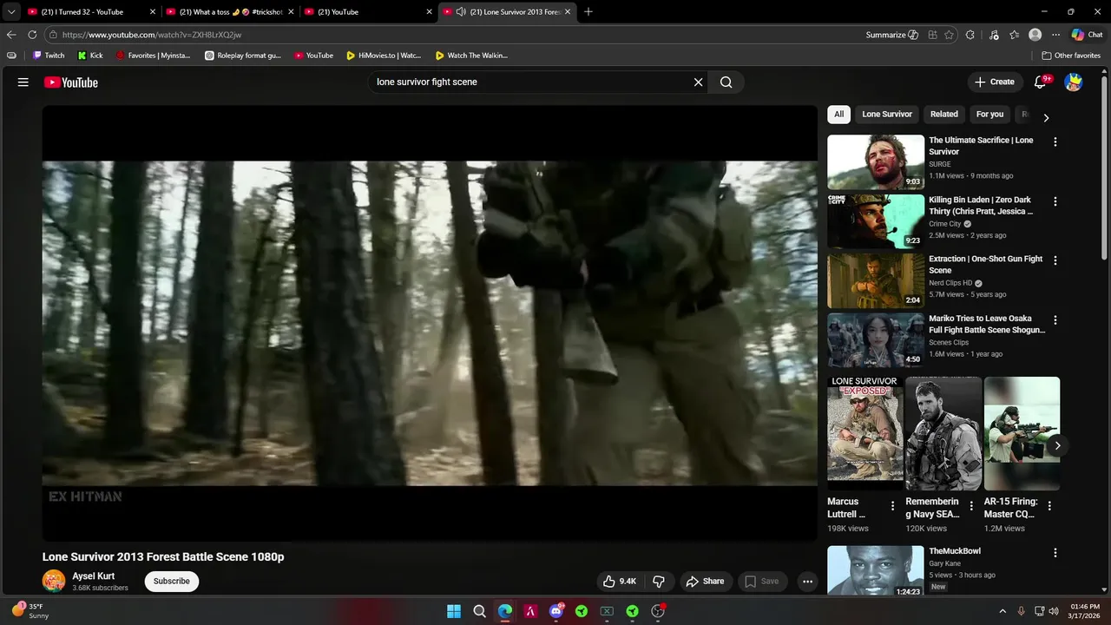Open Twitch bookmark in favorites bar
This screenshot has height=625, width=1111.
click(x=49, y=56)
